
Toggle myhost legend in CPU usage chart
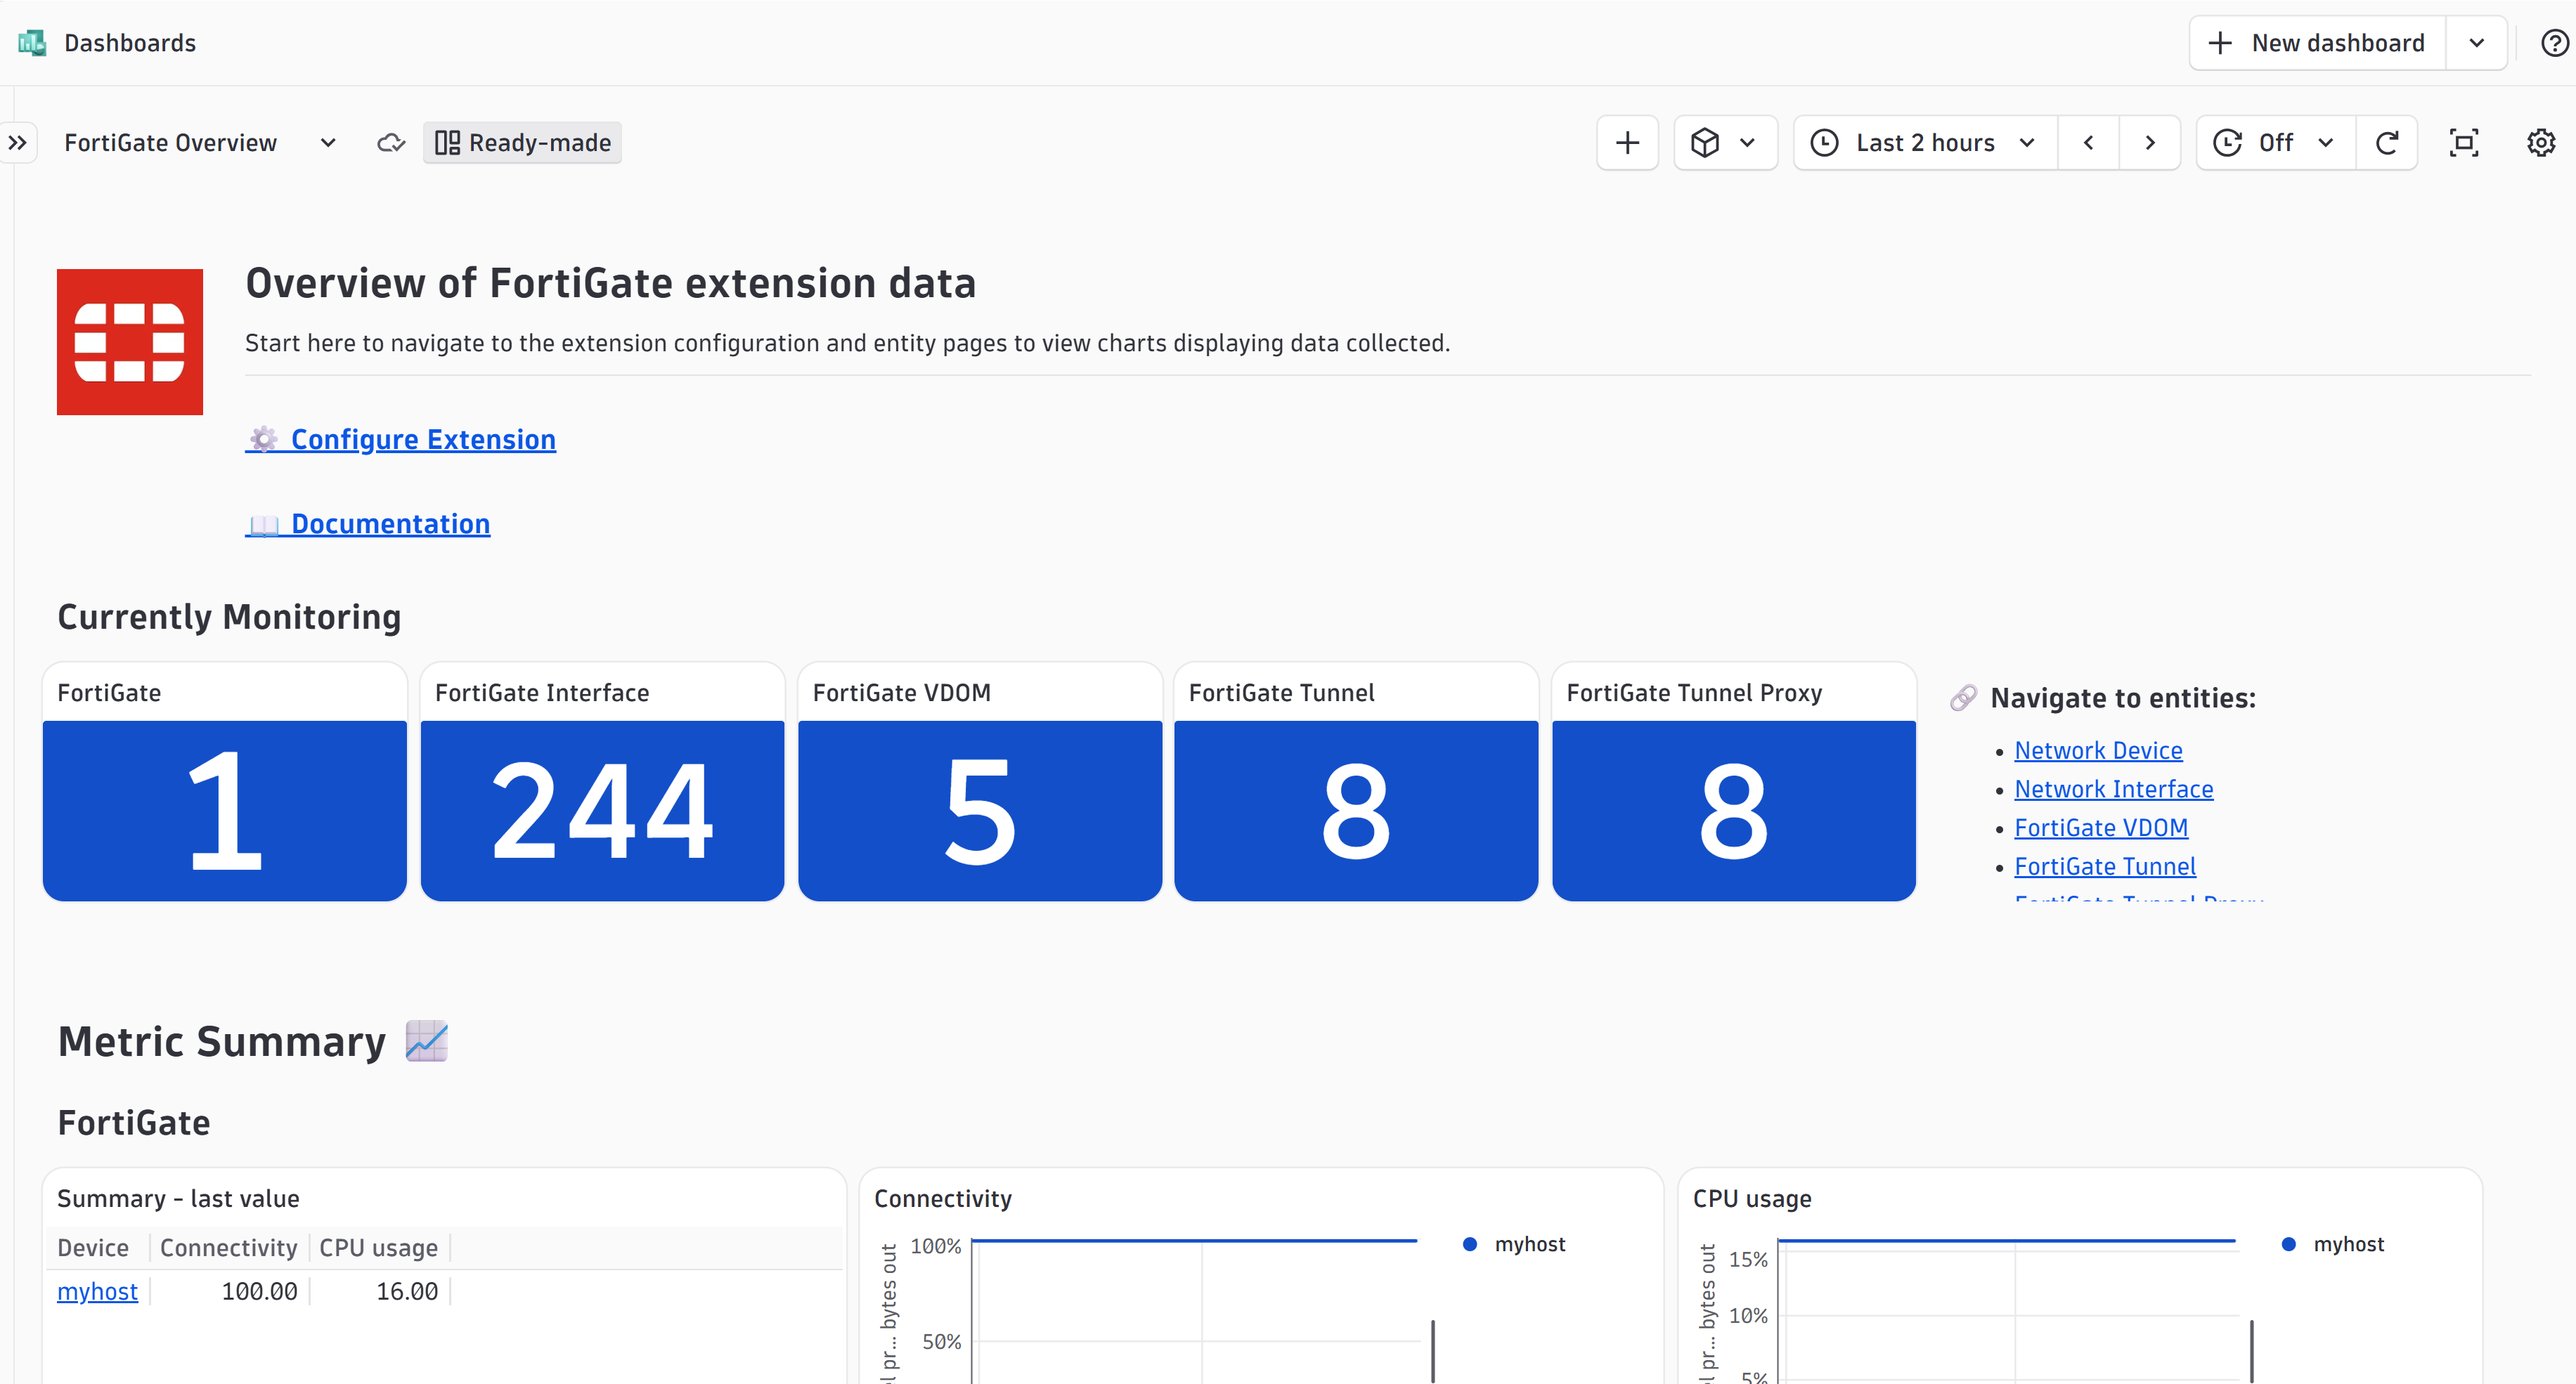coord(2333,1244)
